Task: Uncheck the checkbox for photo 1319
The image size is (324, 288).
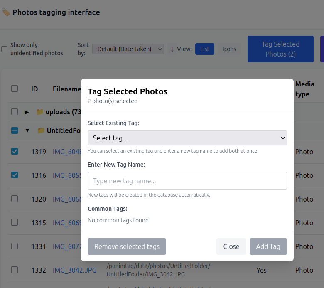Action: pyautogui.click(x=15, y=152)
